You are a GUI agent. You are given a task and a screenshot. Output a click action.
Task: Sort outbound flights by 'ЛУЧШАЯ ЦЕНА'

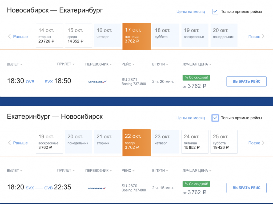click(197, 64)
